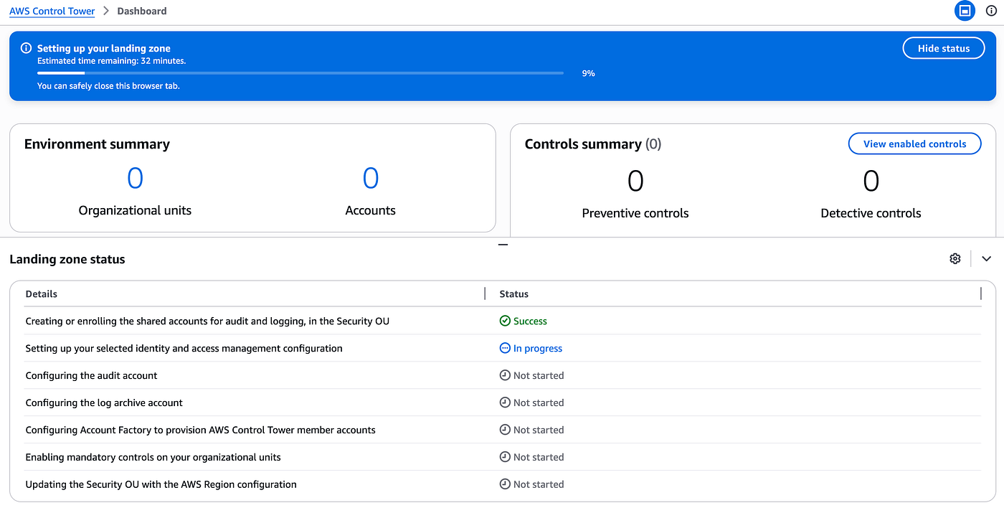Select 'Setting up your selected identity' row text

pos(184,348)
